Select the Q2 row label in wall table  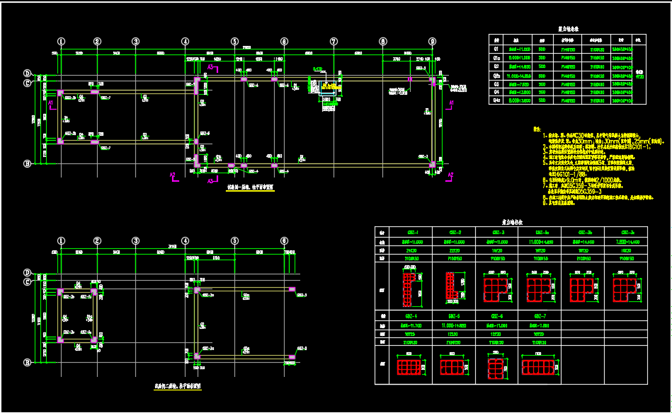(496, 66)
